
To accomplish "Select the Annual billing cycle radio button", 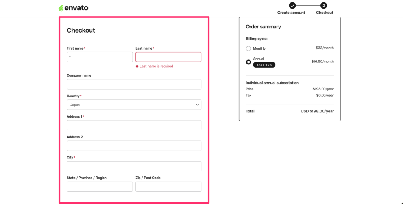I will (248, 62).
